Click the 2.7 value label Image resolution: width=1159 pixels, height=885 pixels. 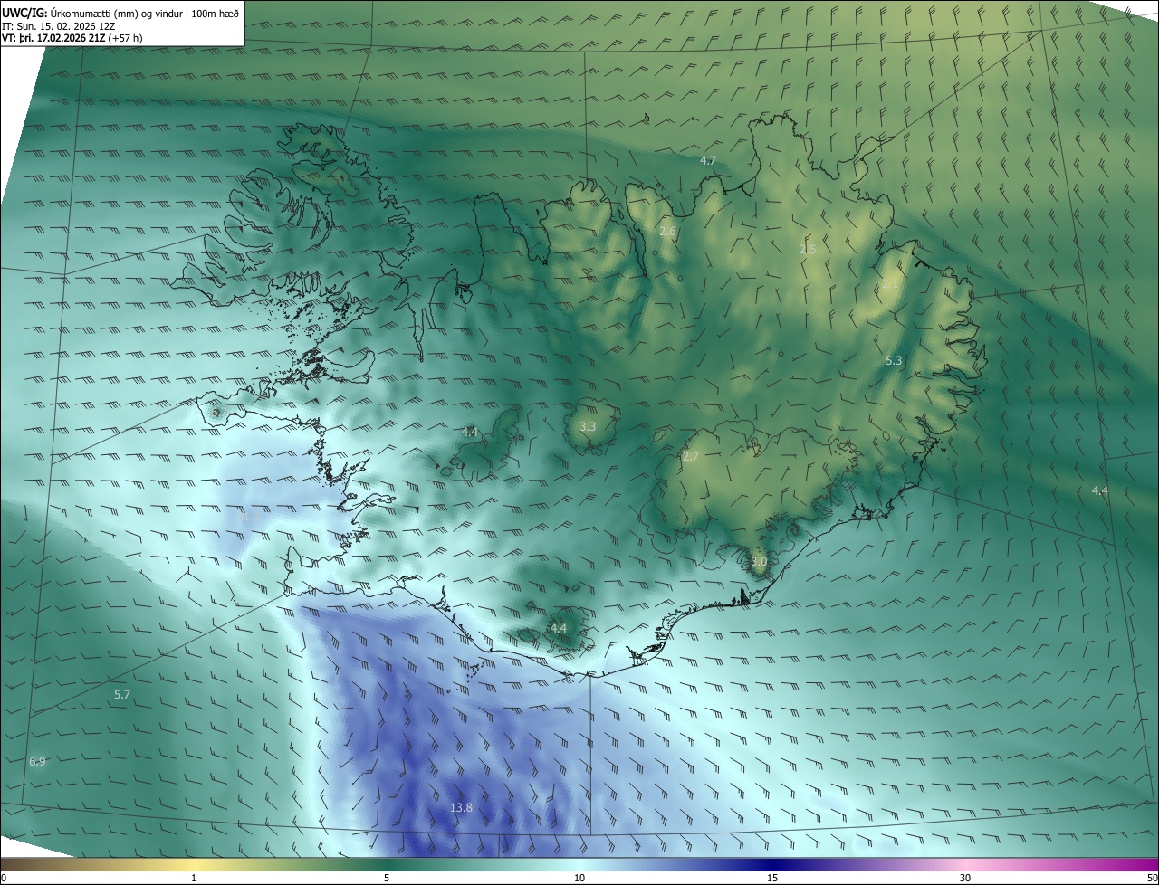coord(691,456)
